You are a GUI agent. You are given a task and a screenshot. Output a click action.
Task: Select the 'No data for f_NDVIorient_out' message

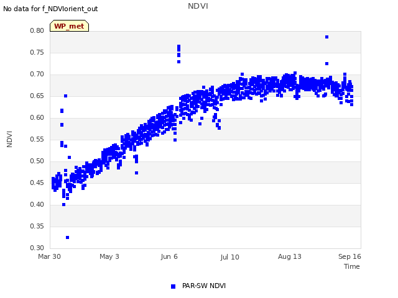pyautogui.click(x=50, y=9)
